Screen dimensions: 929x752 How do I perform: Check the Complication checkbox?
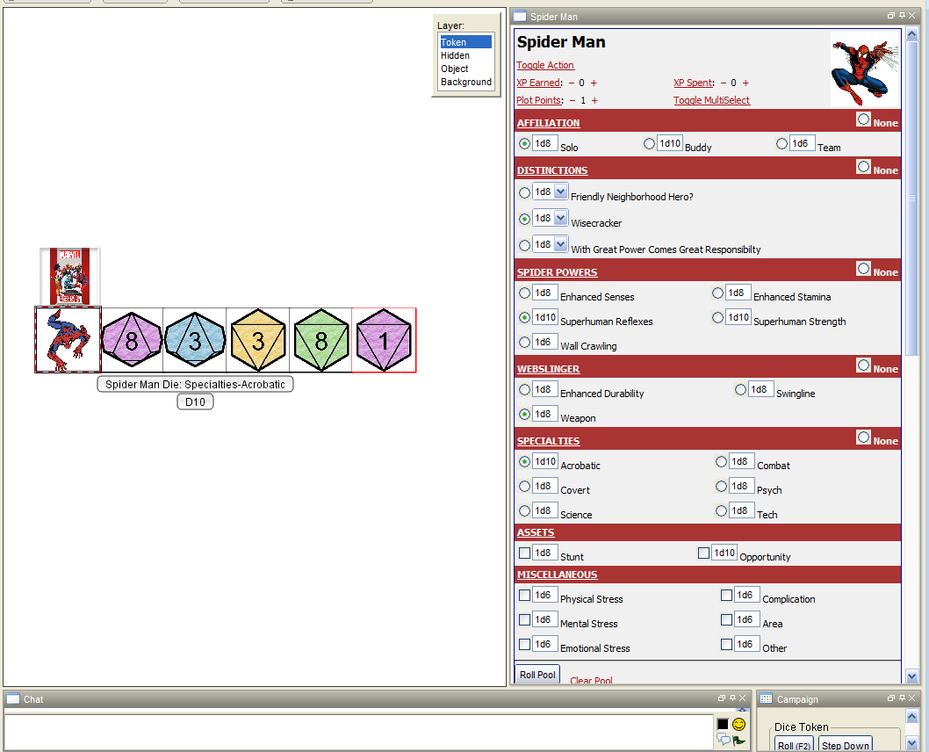pos(726,595)
